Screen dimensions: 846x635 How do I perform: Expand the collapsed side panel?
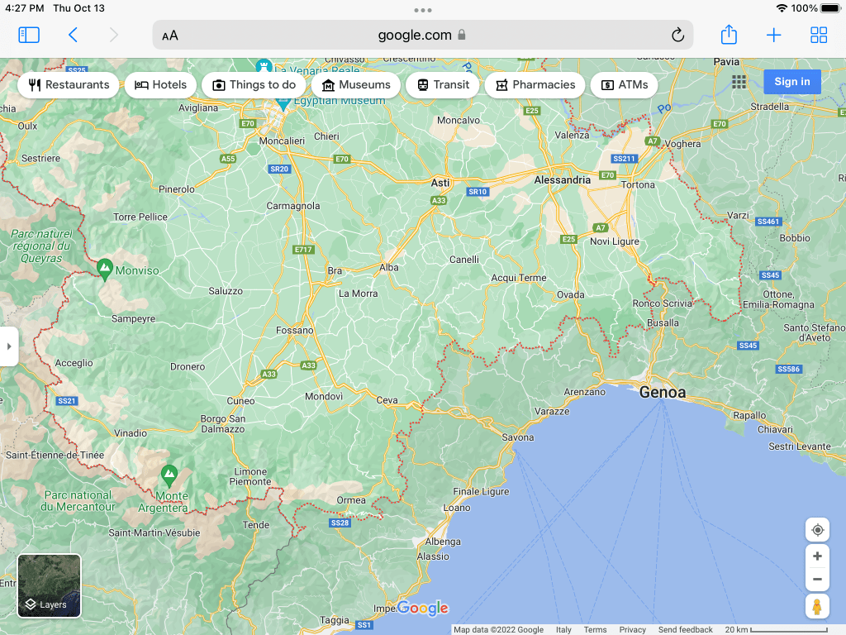point(9,346)
